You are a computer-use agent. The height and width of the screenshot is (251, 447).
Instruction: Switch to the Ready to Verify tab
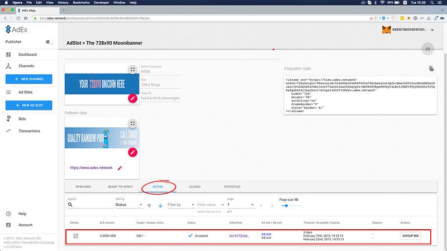point(120,187)
